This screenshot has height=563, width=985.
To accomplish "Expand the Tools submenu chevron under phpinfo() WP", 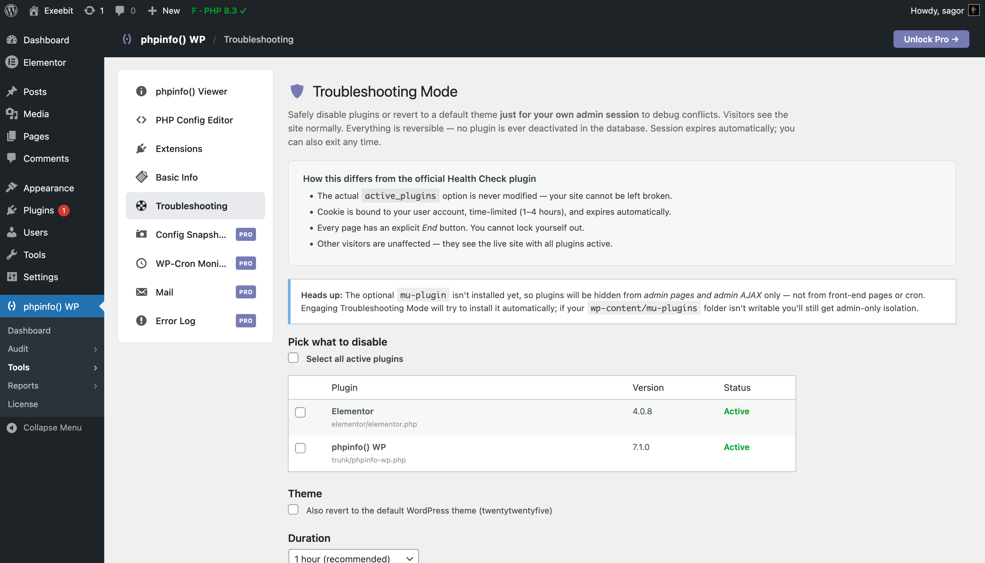I will tap(95, 368).
